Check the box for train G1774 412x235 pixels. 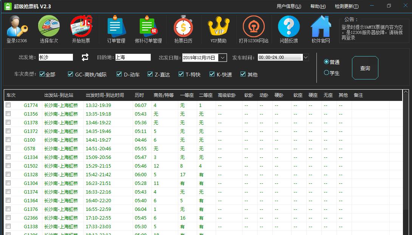(x=8, y=105)
